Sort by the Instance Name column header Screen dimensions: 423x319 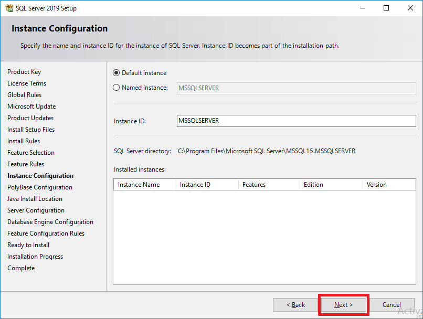pyautogui.click(x=145, y=185)
